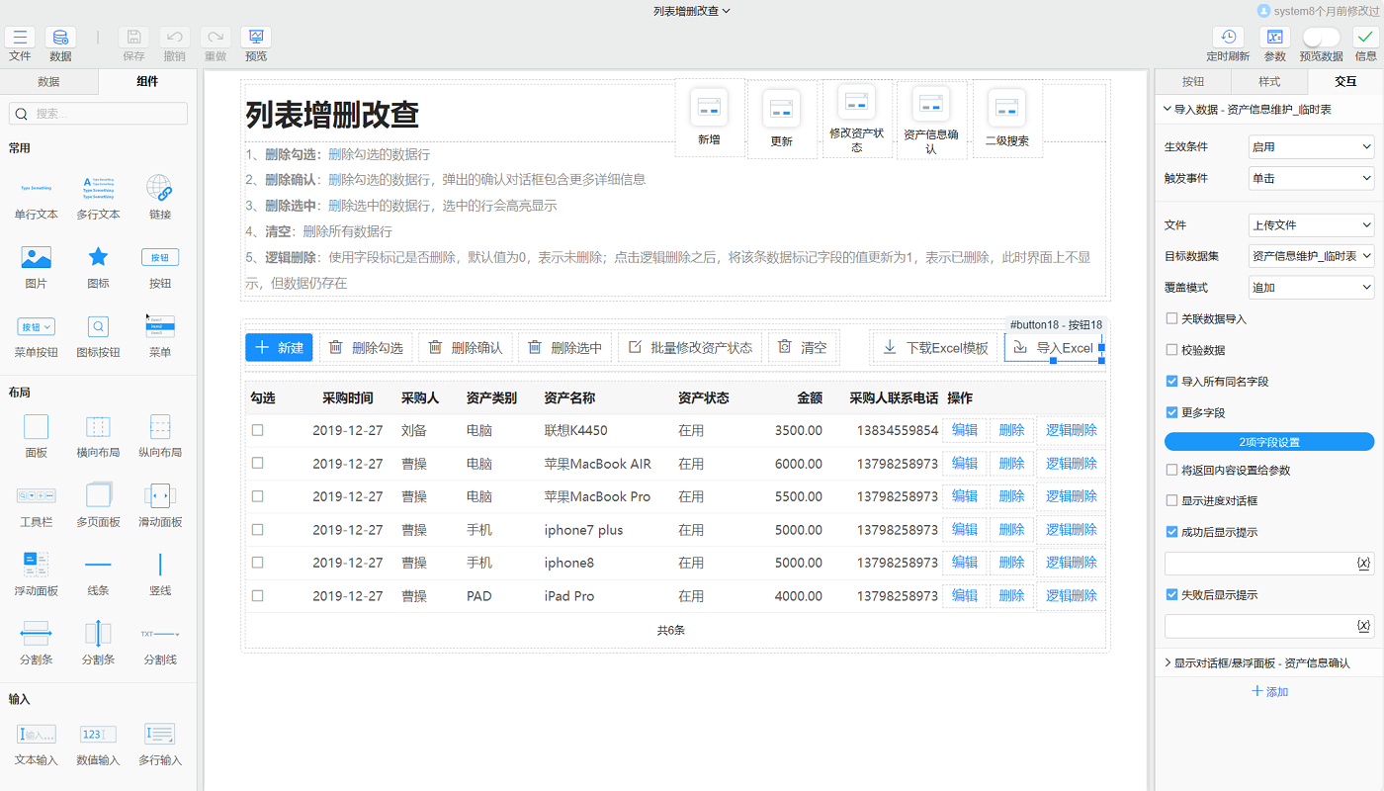Collapse the 导入数据 - 资产信息维护 section
The width and height of the screenshot is (1384, 791).
tap(1167, 110)
